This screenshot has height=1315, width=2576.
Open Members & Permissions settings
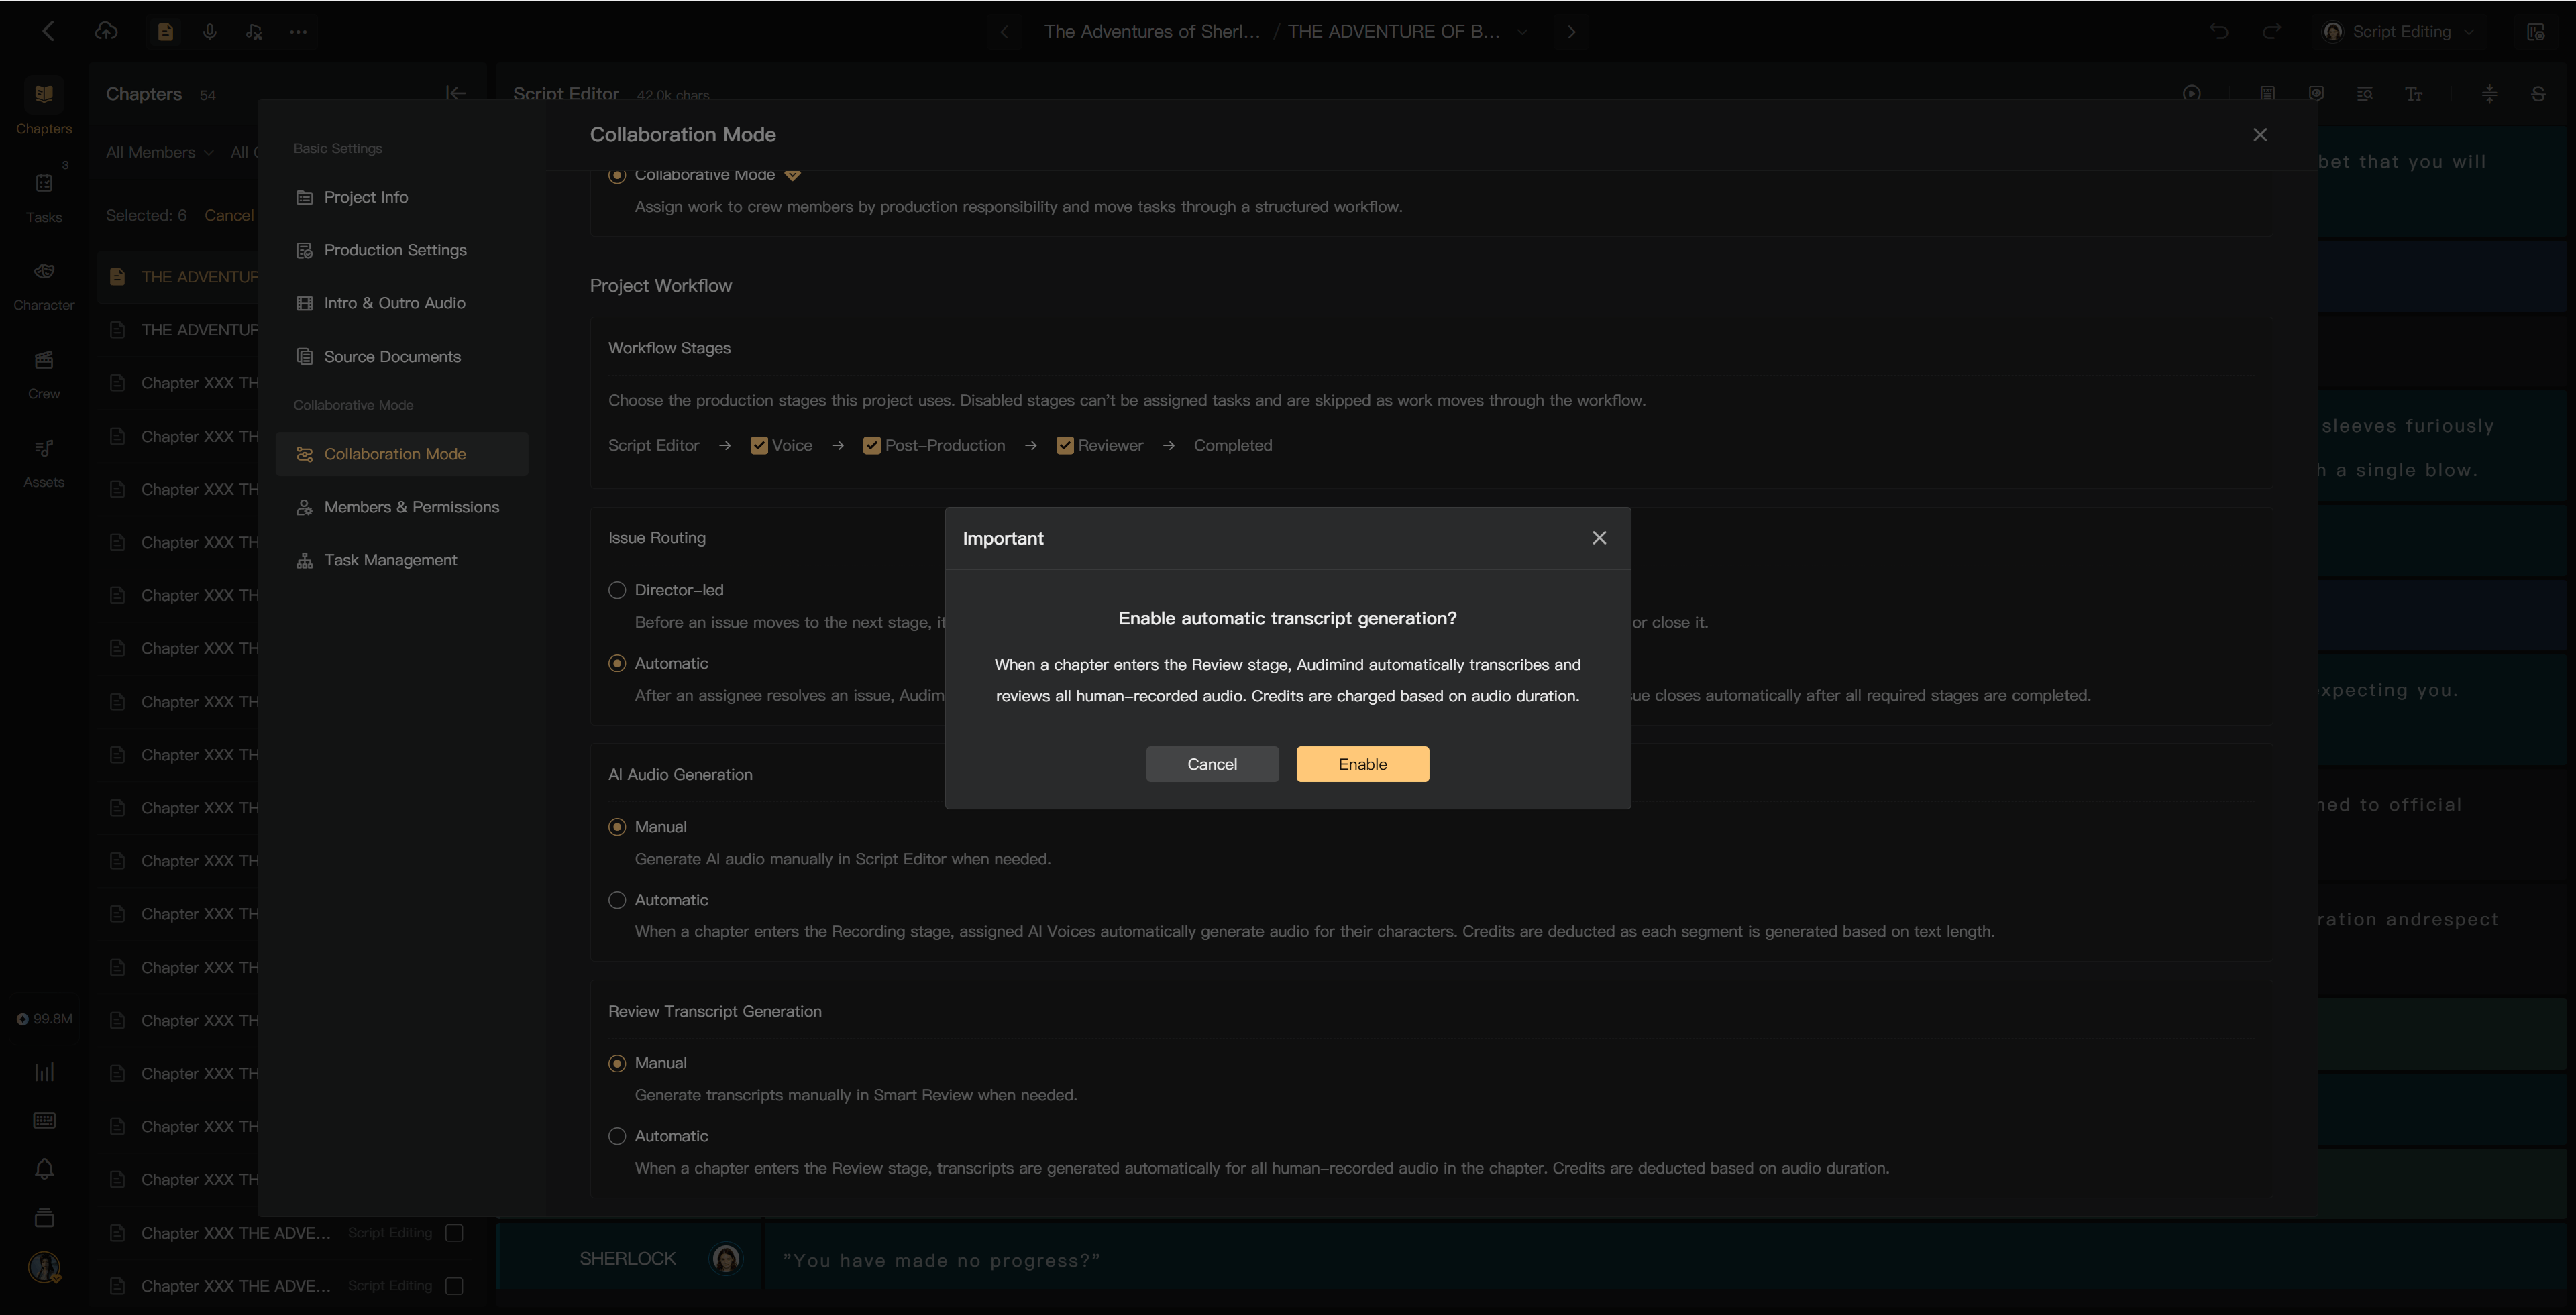coord(402,506)
